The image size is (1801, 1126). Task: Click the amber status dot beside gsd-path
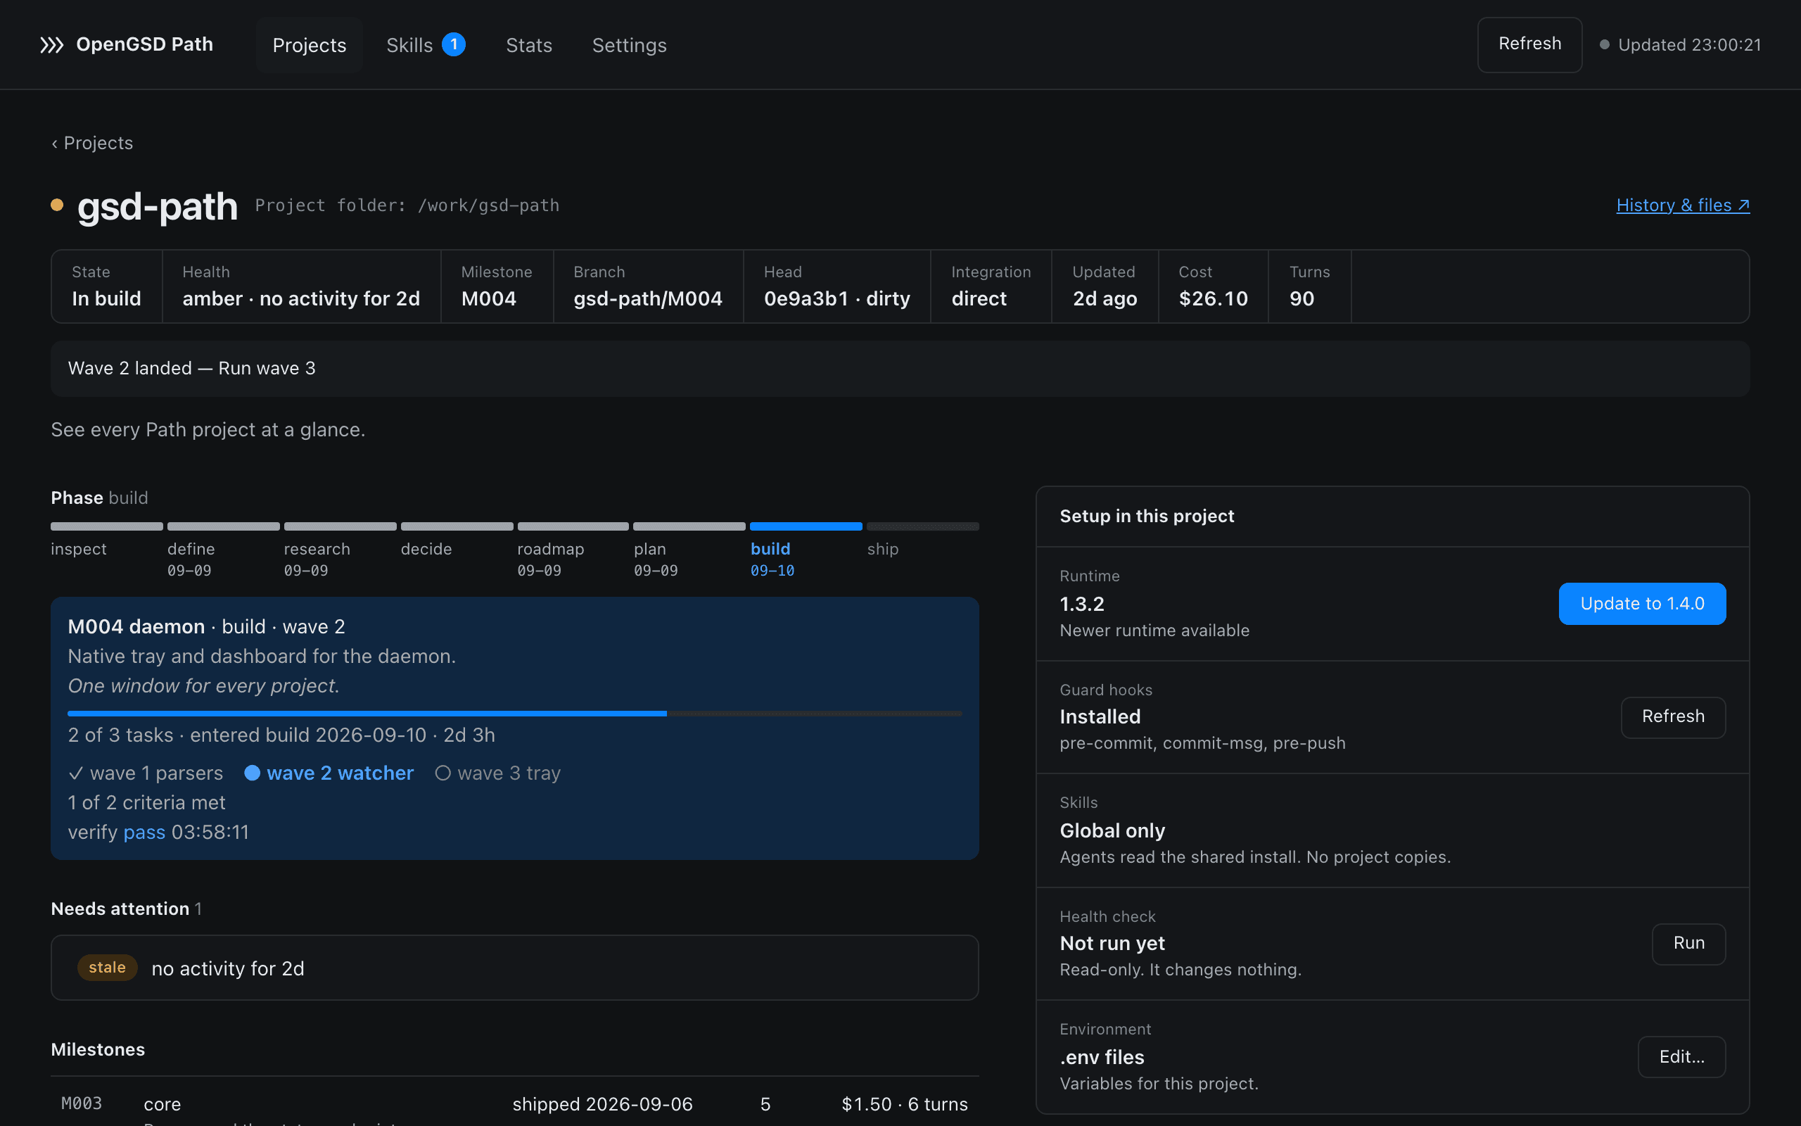[x=56, y=205]
